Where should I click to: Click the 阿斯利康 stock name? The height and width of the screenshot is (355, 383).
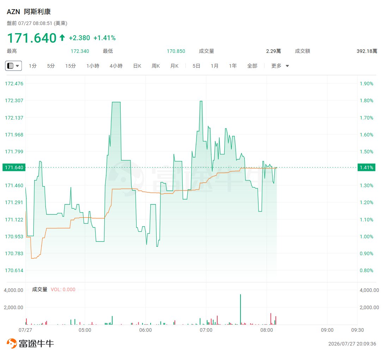tap(37, 12)
